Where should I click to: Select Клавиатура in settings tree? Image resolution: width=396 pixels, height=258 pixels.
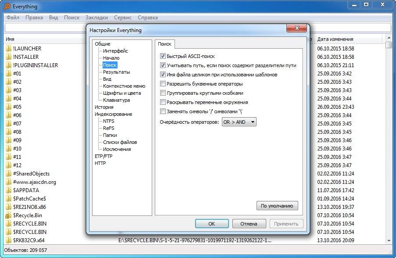(116, 100)
